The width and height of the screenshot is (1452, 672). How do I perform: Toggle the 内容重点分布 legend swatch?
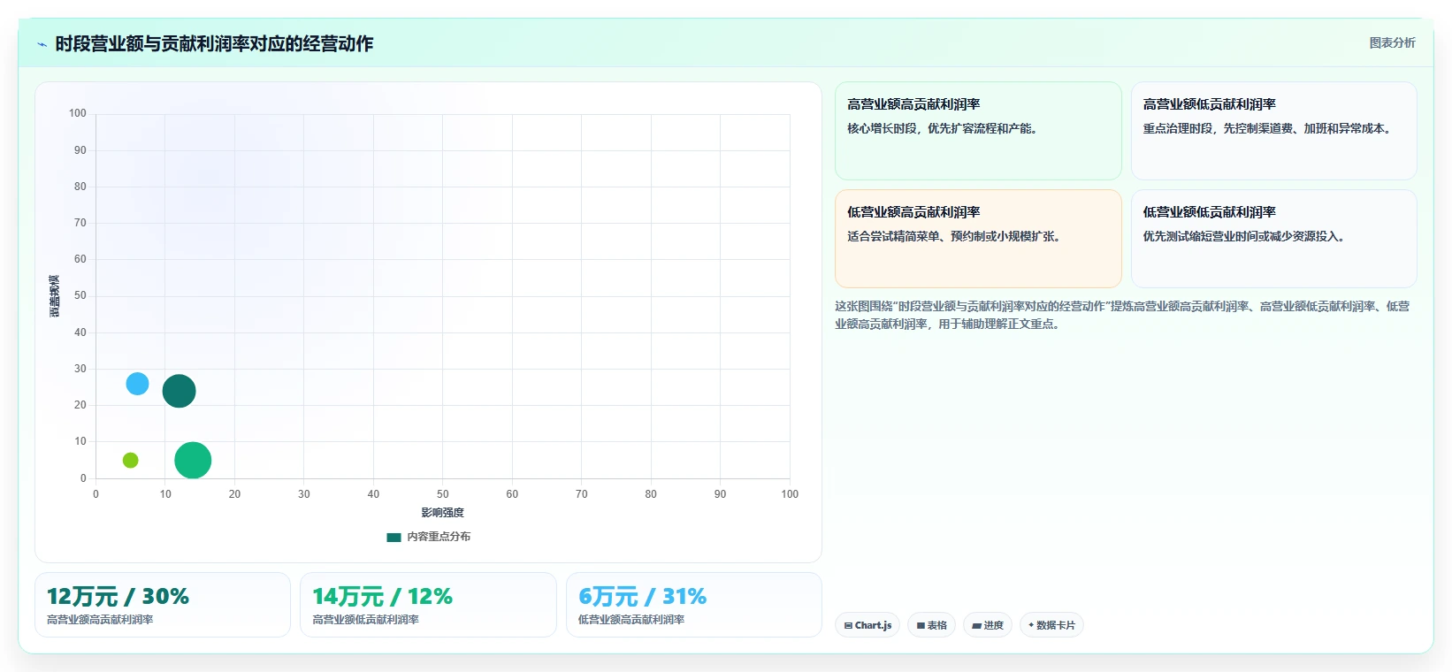(394, 537)
